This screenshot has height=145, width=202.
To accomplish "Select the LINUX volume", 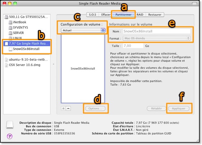I will (17, 38).
